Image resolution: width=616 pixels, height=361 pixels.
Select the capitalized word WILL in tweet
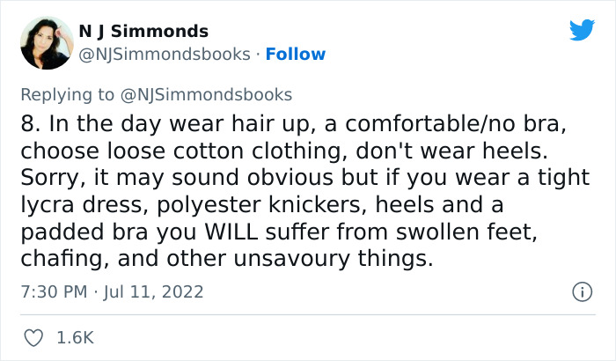[231, 232]
